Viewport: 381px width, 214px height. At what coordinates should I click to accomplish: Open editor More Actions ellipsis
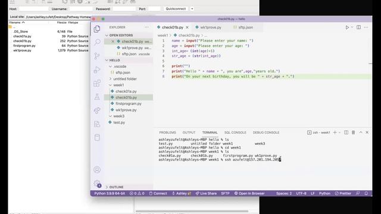(366, 27)
